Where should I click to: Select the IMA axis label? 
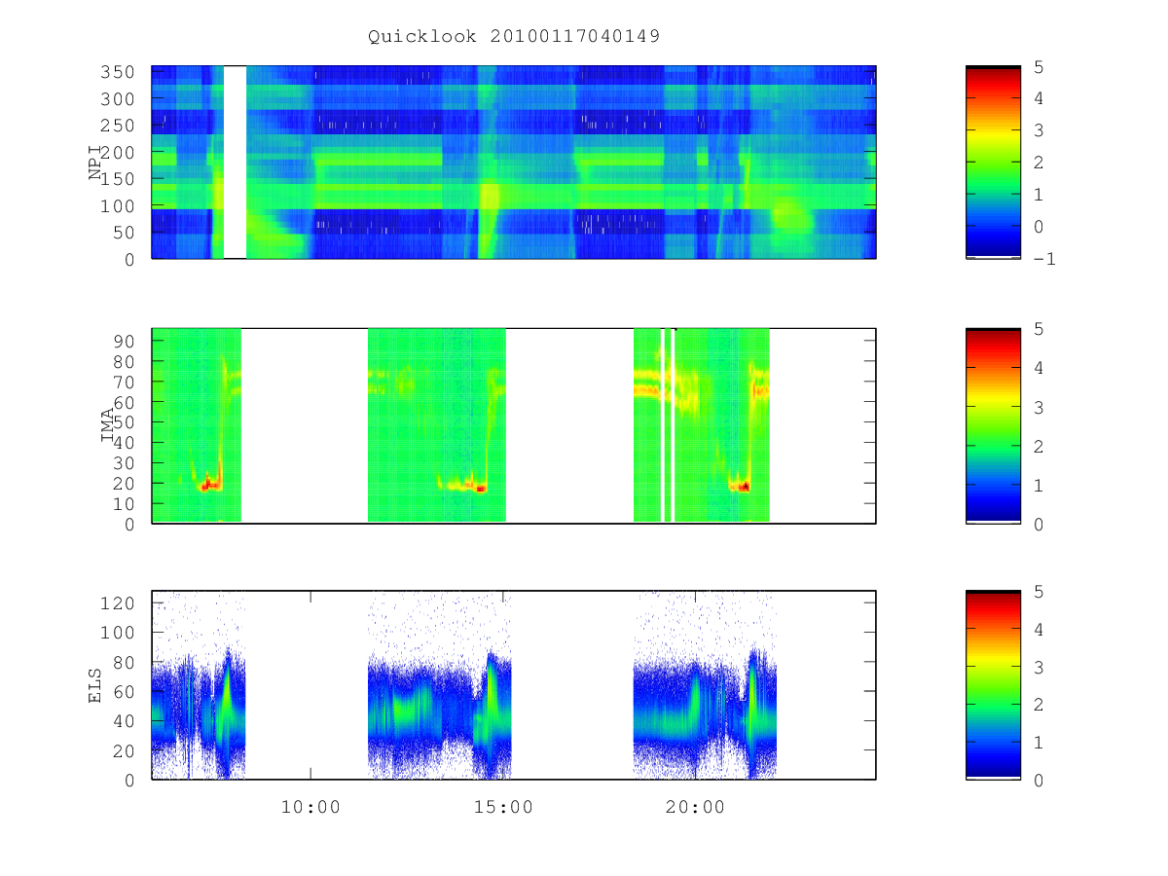107,426
